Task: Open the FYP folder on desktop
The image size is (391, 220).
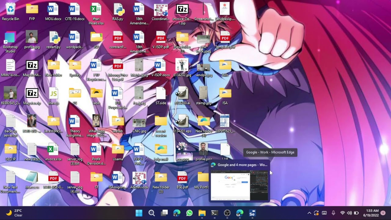Action: pos(32,12)
